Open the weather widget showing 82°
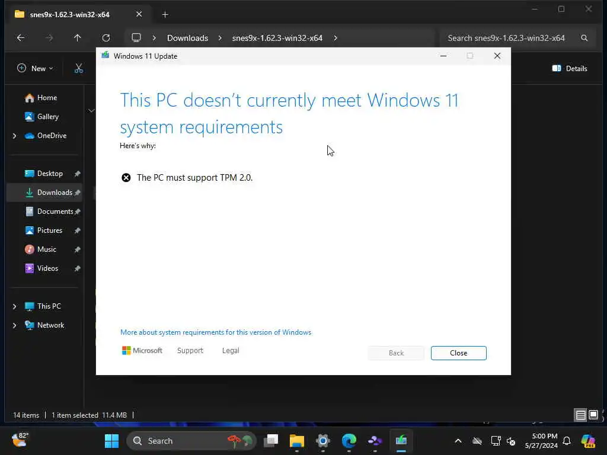 coord(20,440)
